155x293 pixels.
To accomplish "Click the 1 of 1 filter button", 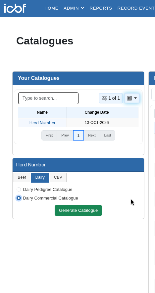I will (x=111, y=98).
